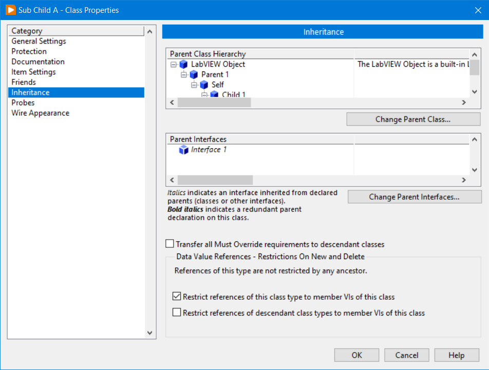This screenshot has height=370, width=489.
Task: Uncheck Restrict references of this class type
Action: point(177,296)
